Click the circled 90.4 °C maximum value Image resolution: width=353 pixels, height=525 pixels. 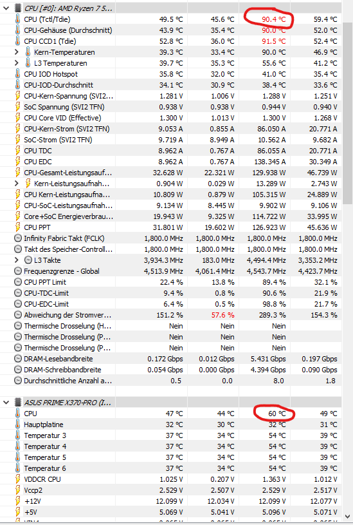(x=273, y=19)
